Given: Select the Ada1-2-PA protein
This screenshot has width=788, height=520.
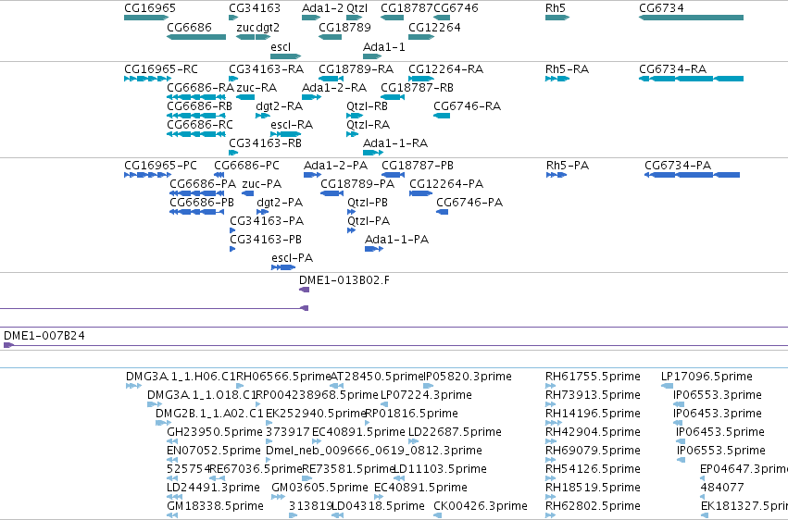Looking at the screenshot, I should tap(312, 175).
